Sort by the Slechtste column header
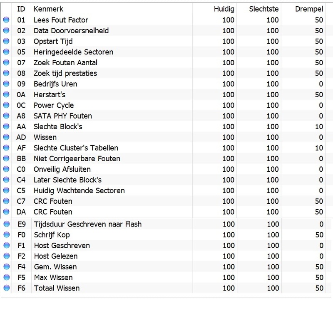Viewport: 333px width, 328px height. (264, 9)
